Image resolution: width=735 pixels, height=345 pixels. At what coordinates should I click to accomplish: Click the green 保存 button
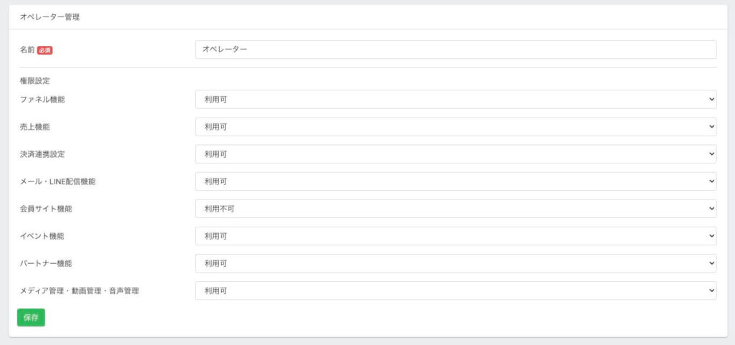tap(31, 317)
